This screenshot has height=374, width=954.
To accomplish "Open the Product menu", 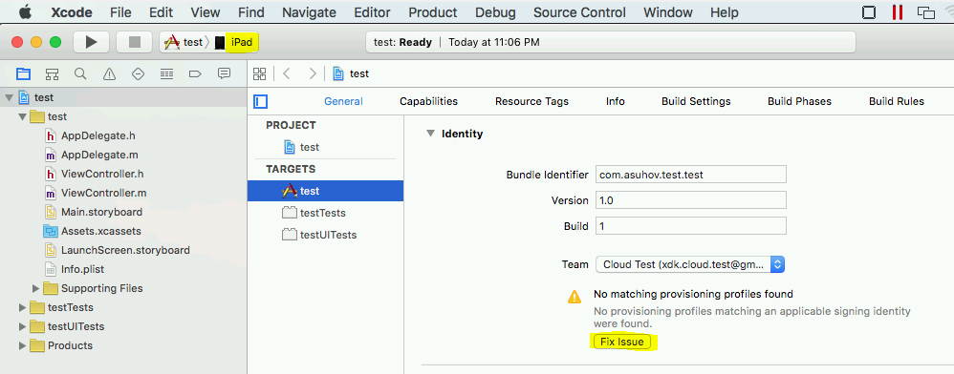I will pyautogui.click(x=433, y=12).
